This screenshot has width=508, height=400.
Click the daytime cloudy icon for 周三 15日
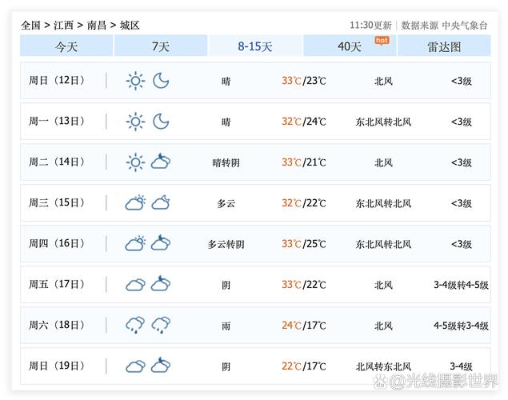pyautogui.click(x=135, y=202)
